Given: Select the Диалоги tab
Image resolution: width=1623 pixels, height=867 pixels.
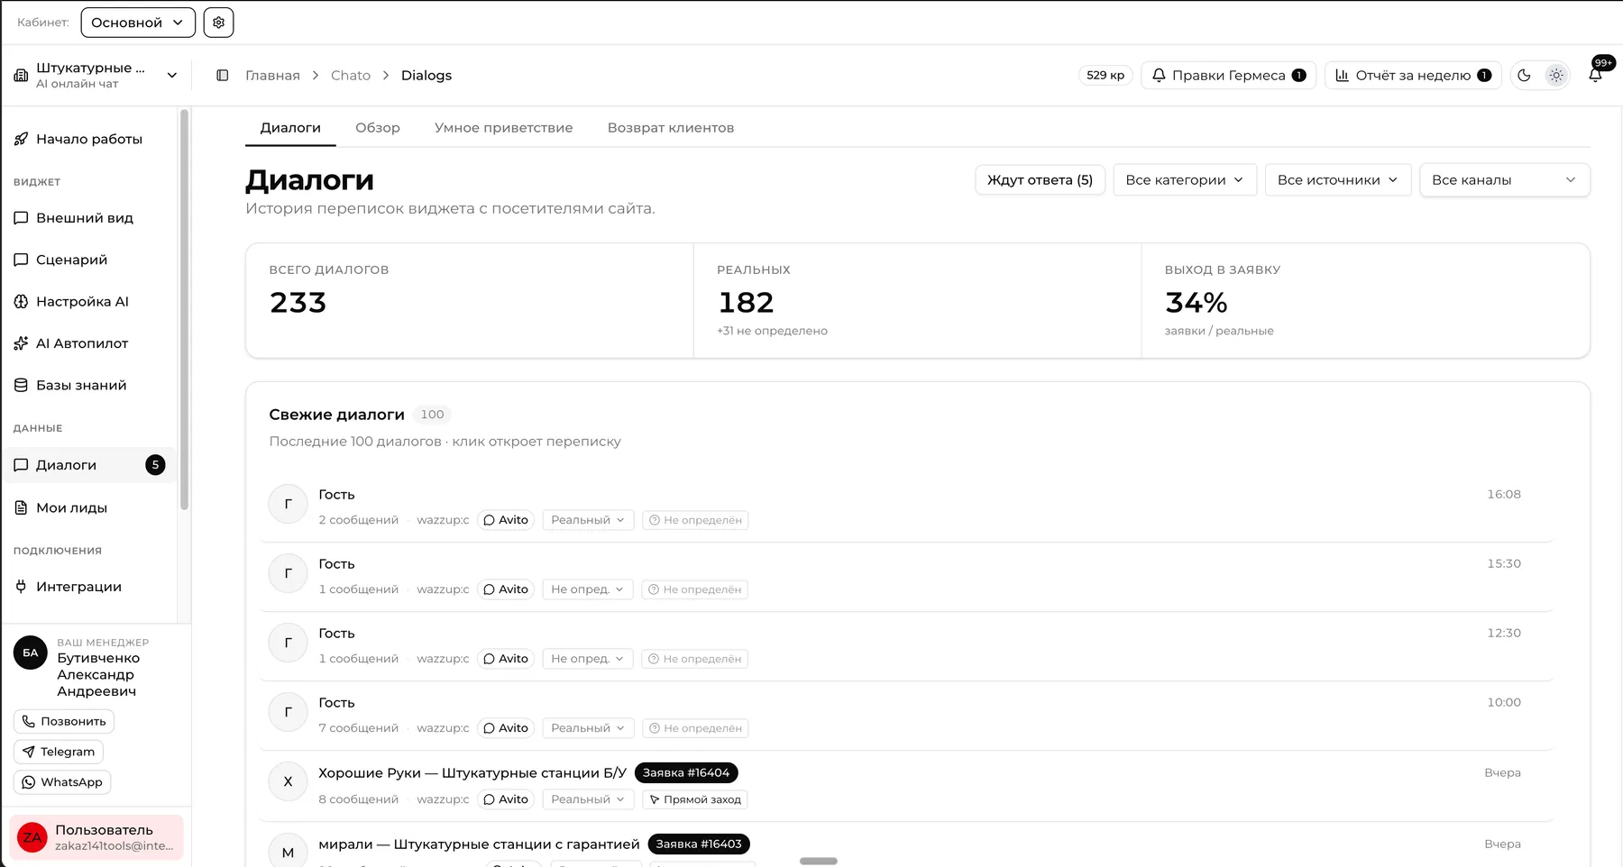Looking at the screenshot, I should pos(290,128).
